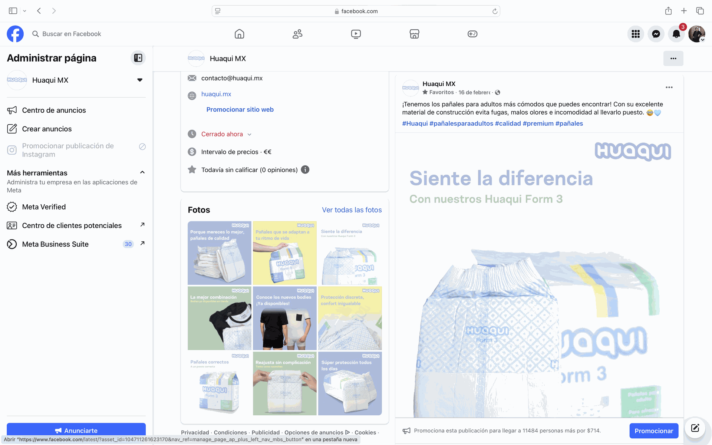Collapse the Administrar página sidebar

pyautogui.click(x=138, y=58)
